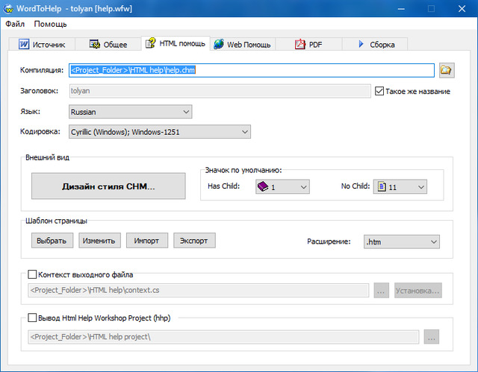The image size is (478, 372).
Task: Open the Помощь menu
Action: [50, 24]
